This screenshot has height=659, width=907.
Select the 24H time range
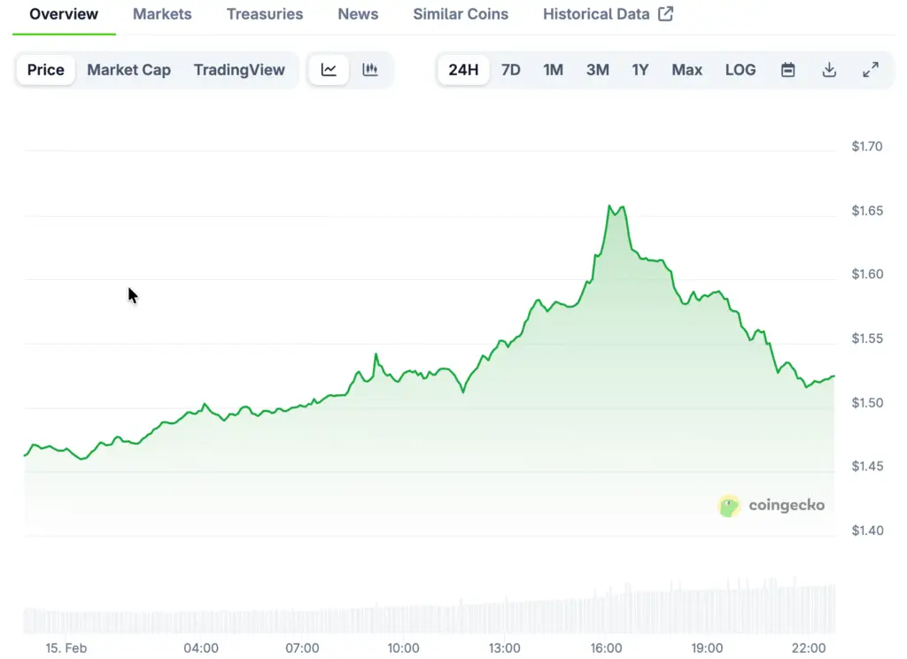tap(463, 70)
